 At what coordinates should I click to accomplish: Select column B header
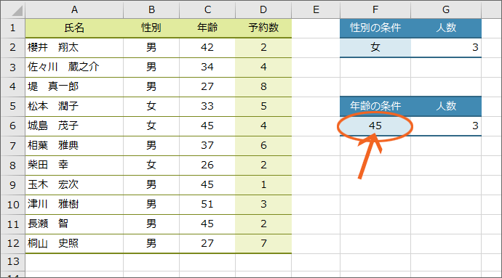[x=151, y=9]
